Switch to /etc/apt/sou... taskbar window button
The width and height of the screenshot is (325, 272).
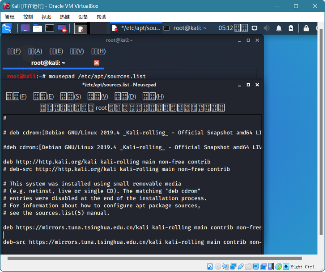click(136, 28)
